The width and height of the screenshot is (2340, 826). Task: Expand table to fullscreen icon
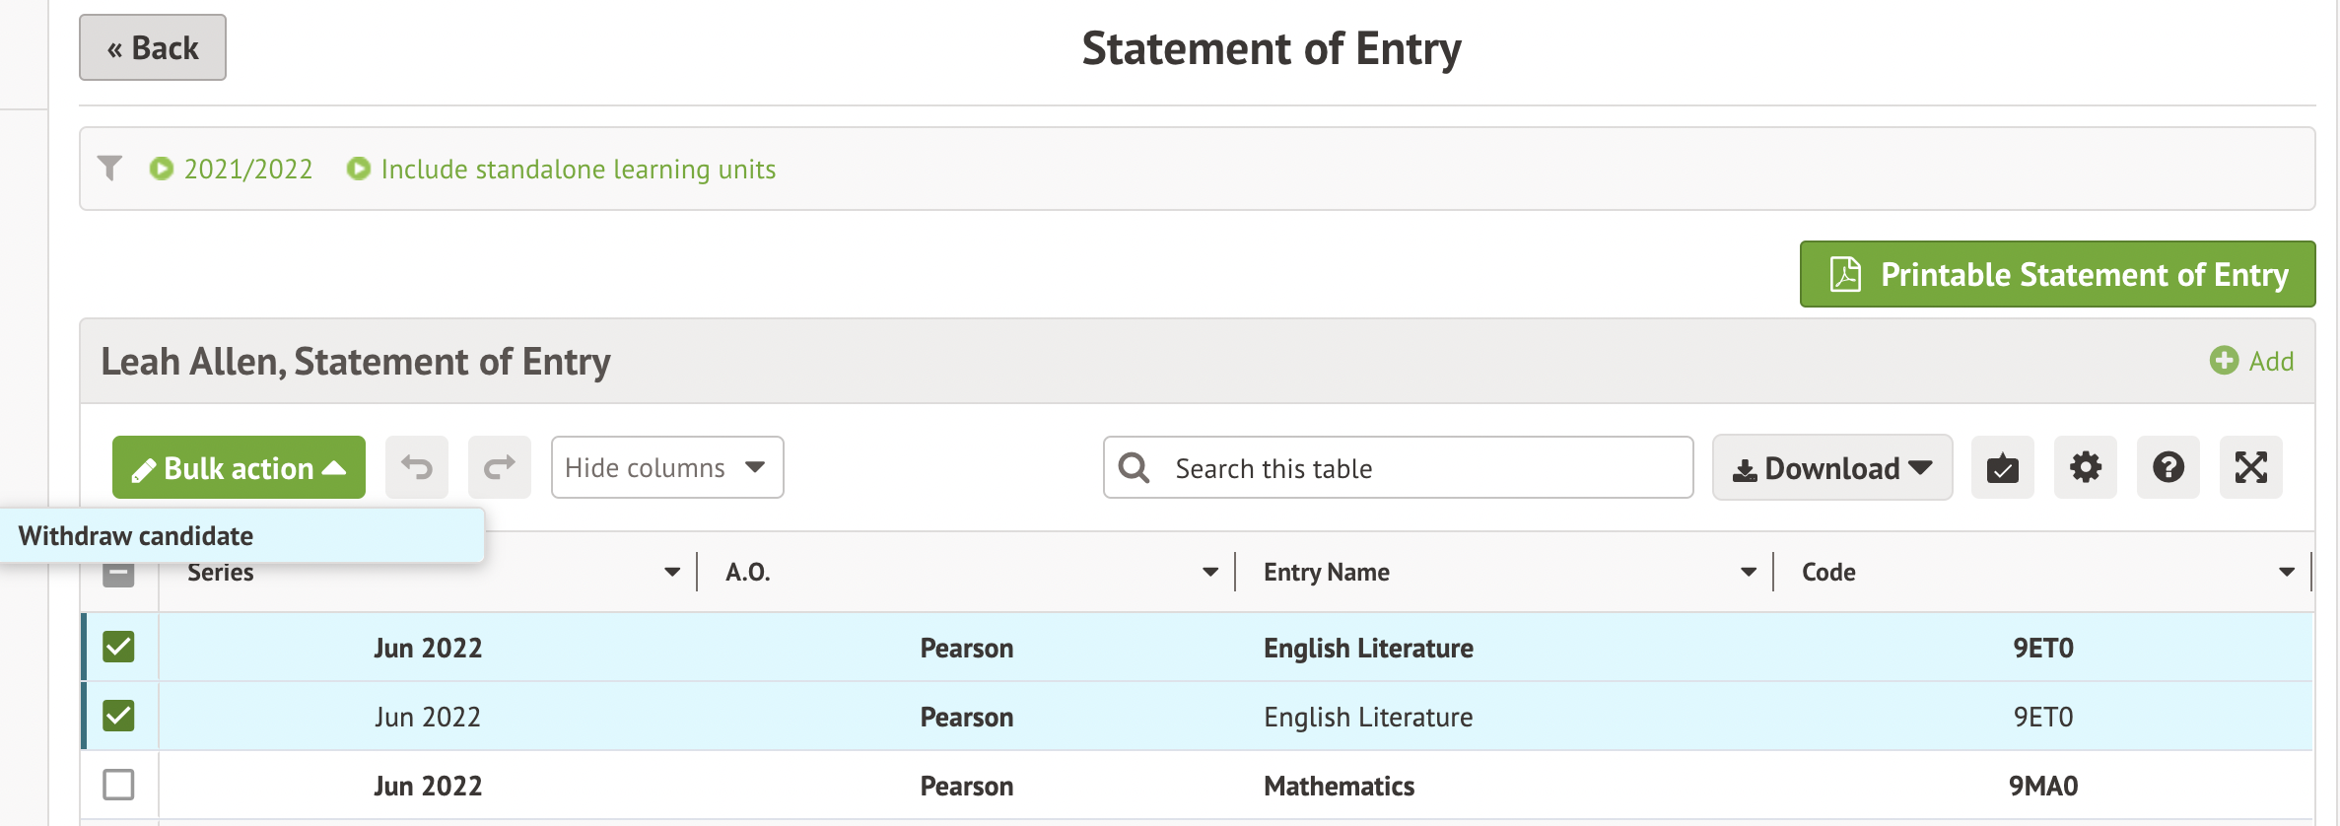pyautogui.click(x=2250, y=467)
